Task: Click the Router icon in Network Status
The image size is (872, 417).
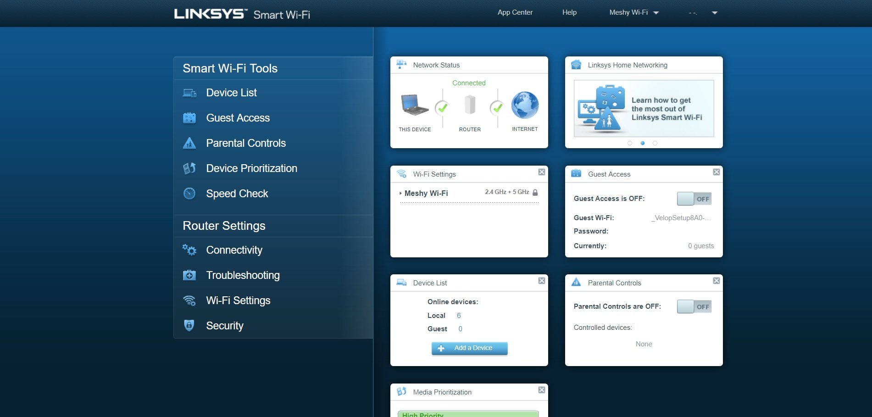Action: click(x=470, y=105)
